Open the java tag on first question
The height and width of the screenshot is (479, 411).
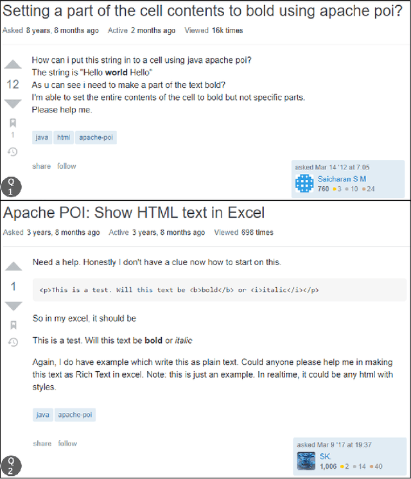pos(42,137)
